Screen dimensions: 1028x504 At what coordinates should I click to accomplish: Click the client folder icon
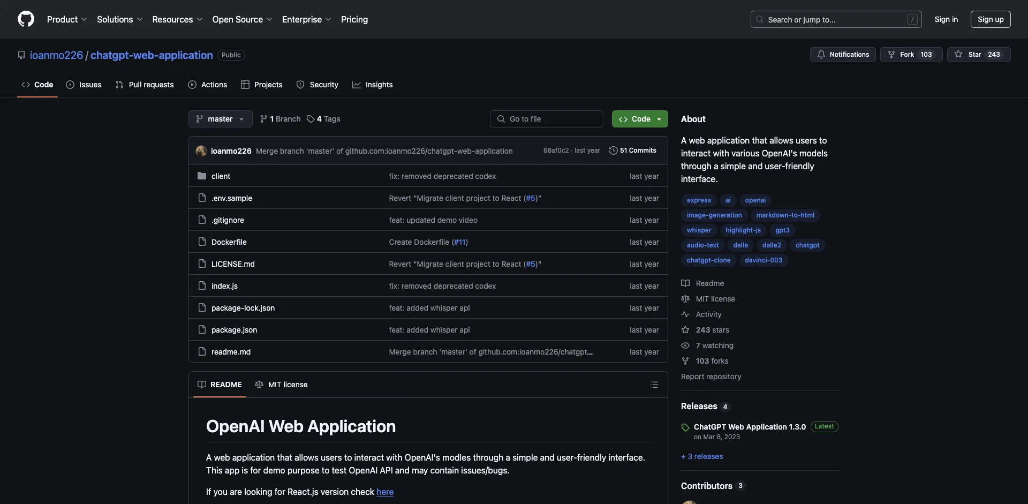[202, 176]
